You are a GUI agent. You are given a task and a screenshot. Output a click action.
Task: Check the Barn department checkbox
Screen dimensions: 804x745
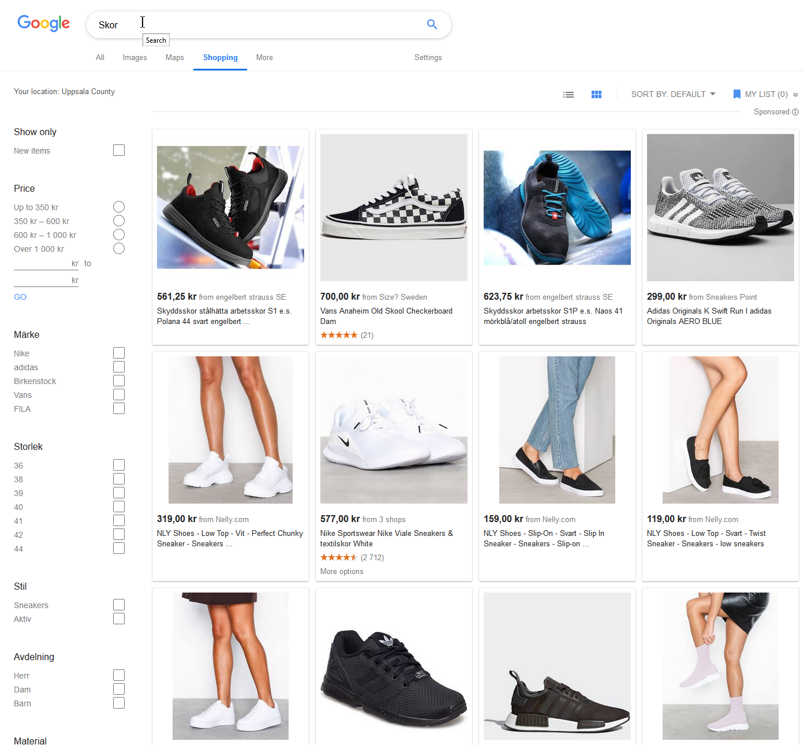tap(119, 703)
